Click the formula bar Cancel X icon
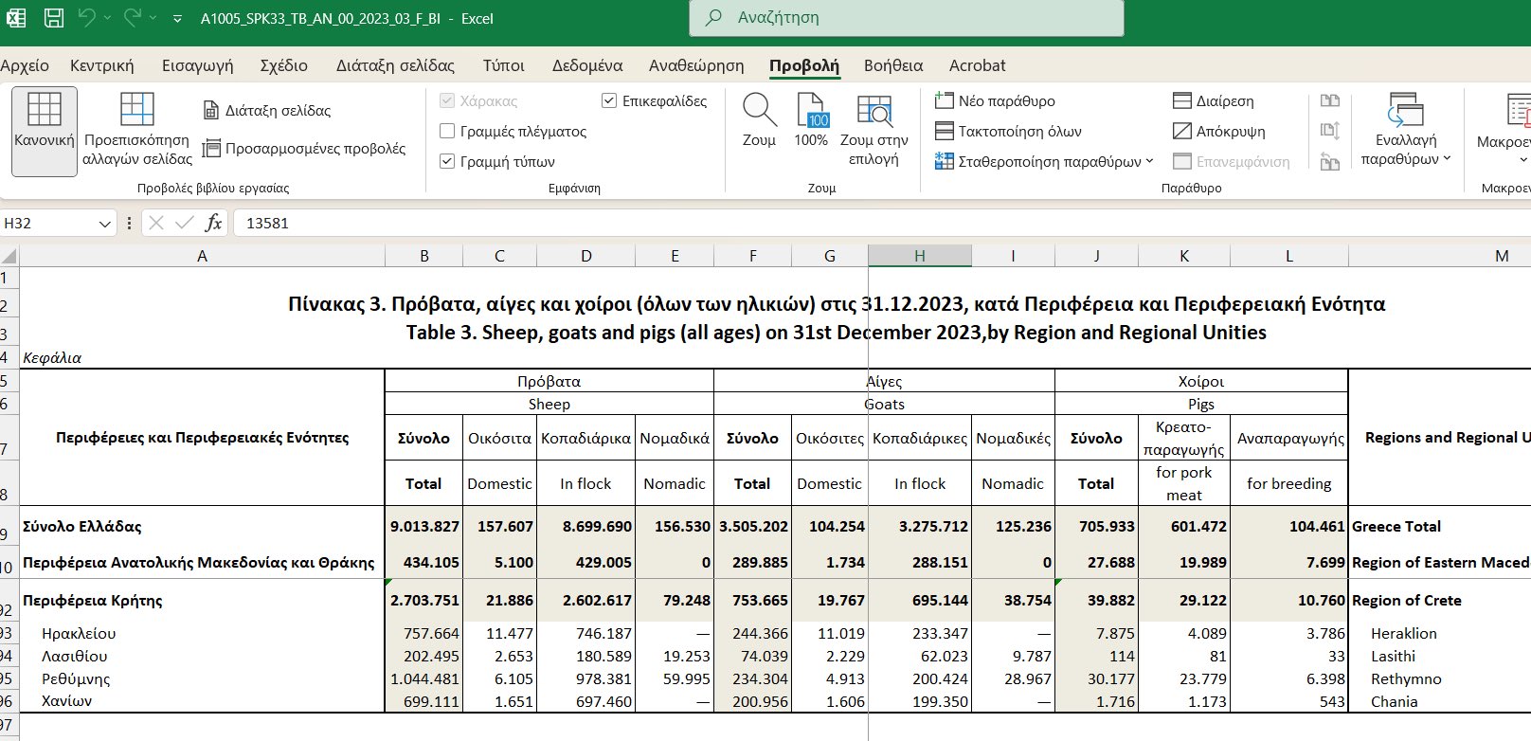 pos(156,223)
